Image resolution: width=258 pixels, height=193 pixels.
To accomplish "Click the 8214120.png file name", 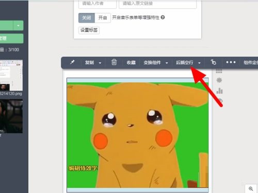I will tap(11, 94).
